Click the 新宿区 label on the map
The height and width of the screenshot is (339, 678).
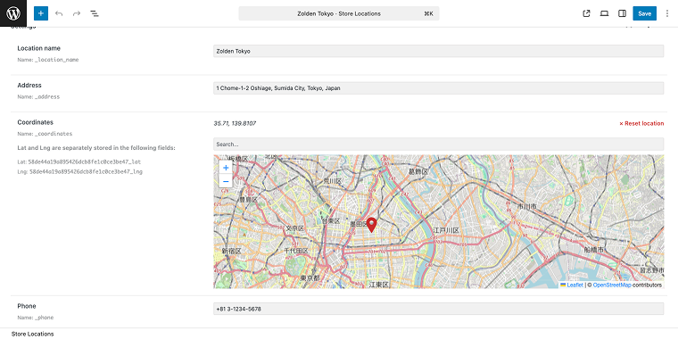231,251
